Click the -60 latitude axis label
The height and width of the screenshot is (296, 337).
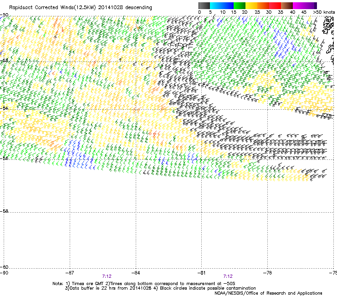[4, 267]
